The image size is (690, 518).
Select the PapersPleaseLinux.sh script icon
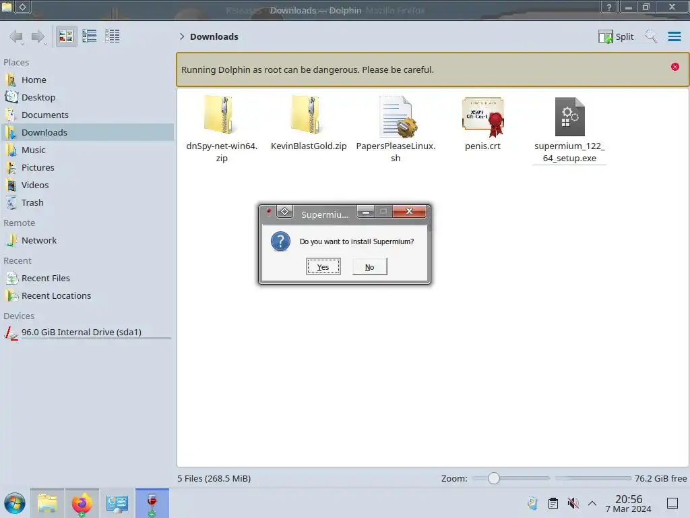[398, 116]
